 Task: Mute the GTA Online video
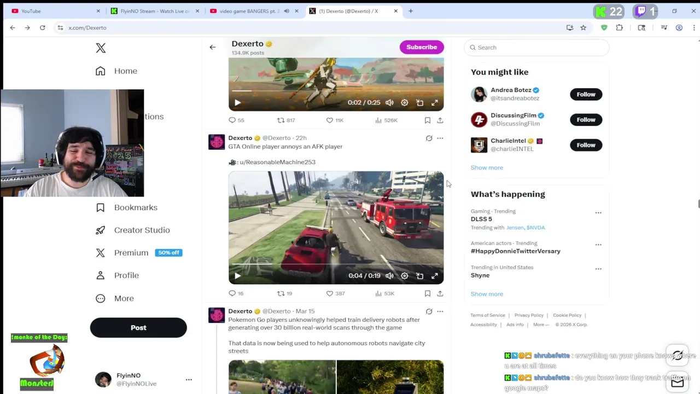(x=389, y=276)
